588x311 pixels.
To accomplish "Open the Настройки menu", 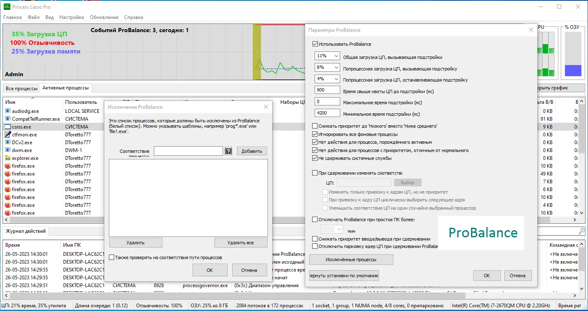I will (x=72, y=17).
